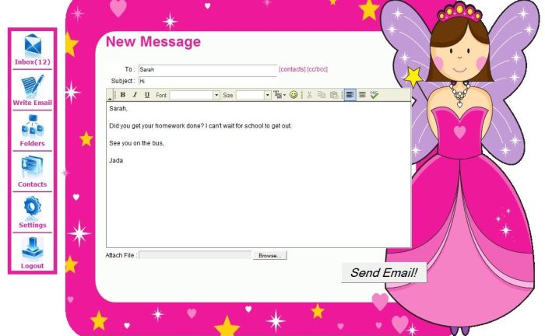The height and width of the screenshot is (336, 545).
Task: Run the spell check icon
Action: click(x=374, y=95)
